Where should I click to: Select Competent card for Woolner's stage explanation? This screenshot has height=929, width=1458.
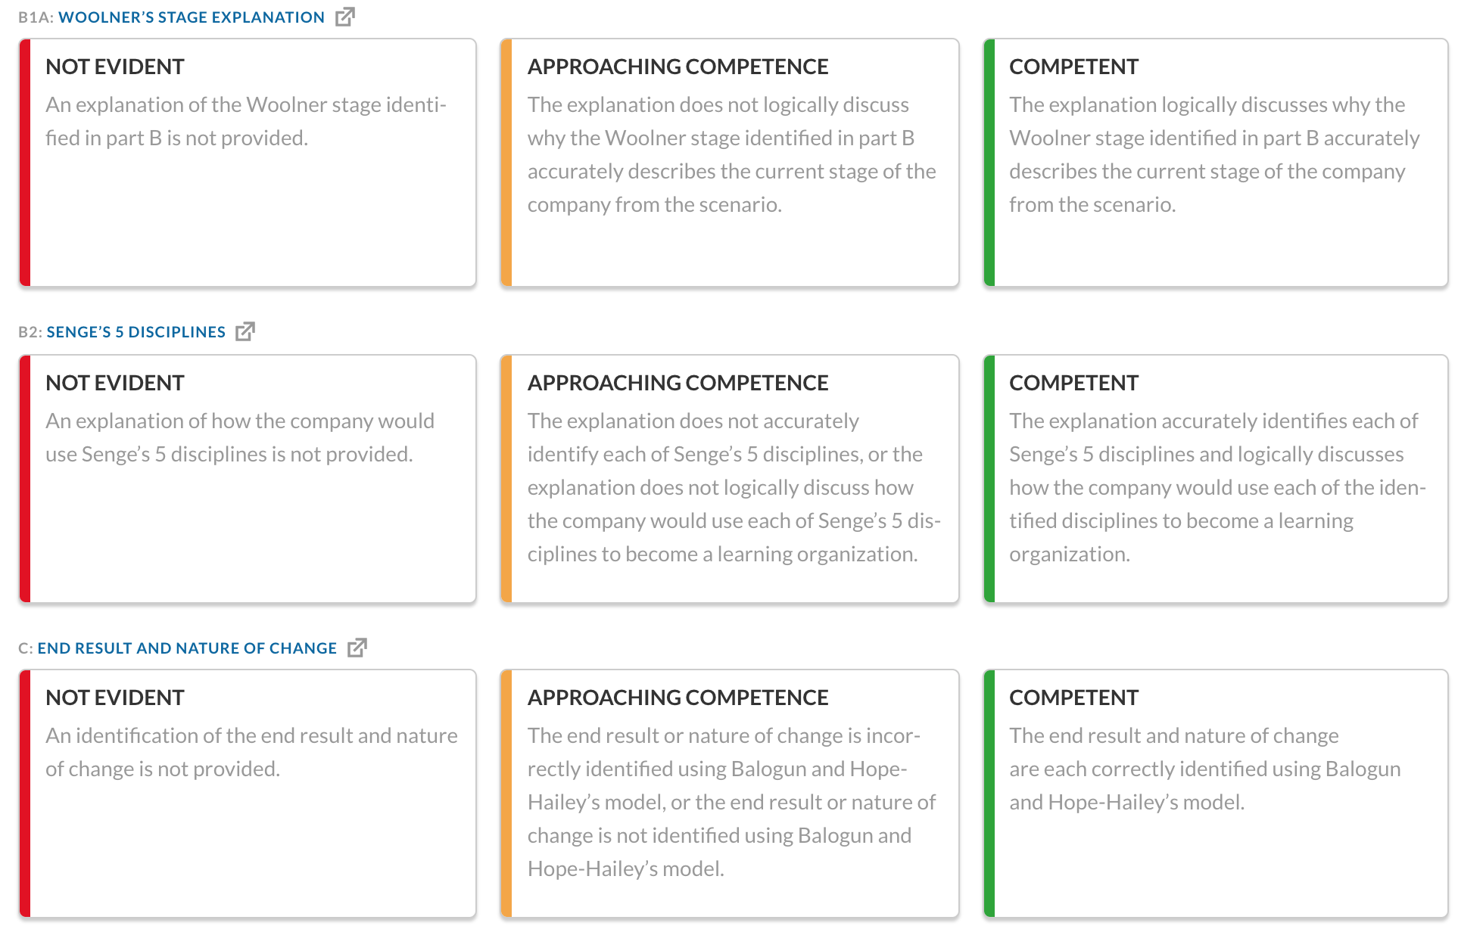click(1216, 163)
